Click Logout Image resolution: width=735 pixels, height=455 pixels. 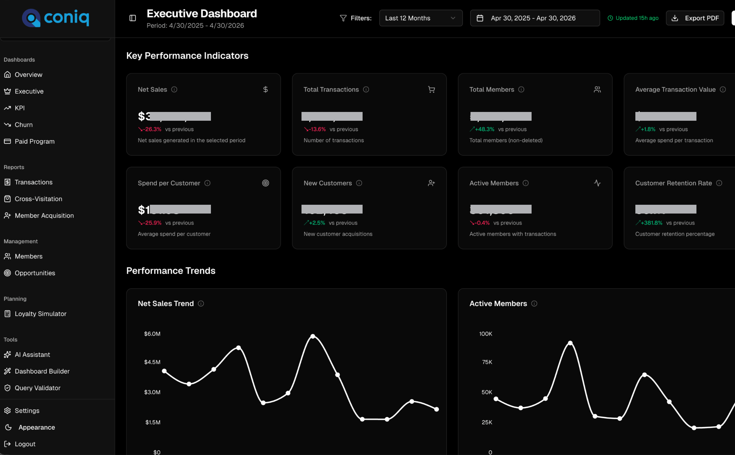click(25, 444)
